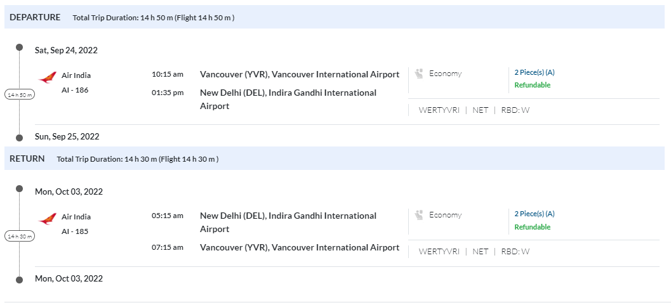Click timeline dot at first Mon, Oct 03
671x305 pixels.
coord(20,190)
